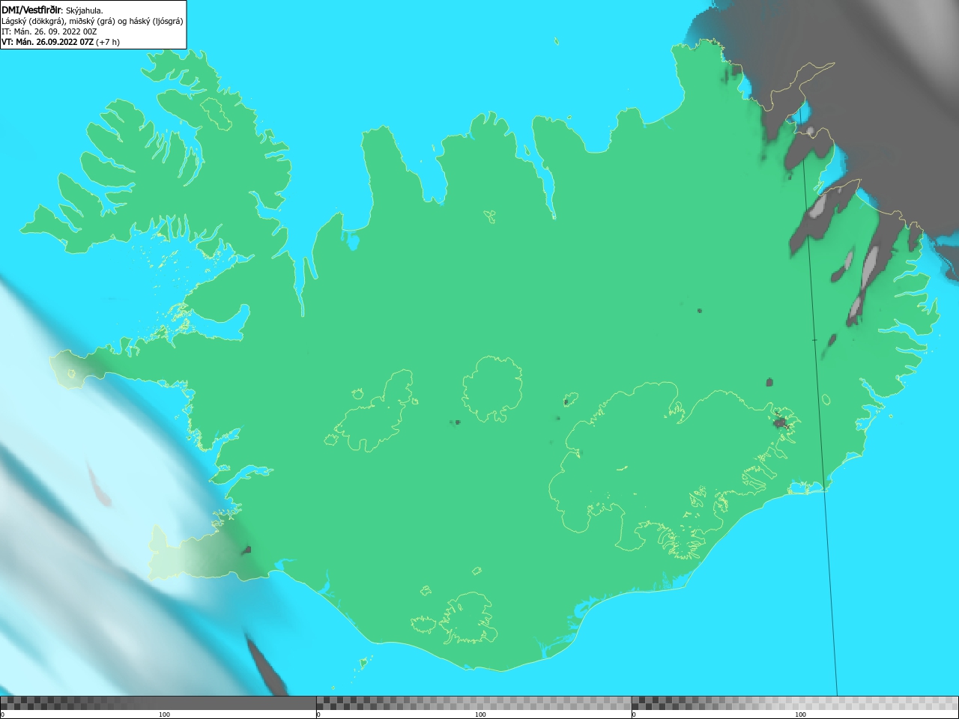Click the "Lágský (dökkgrá), miðský (grá)" legend line

pos(92,21)
